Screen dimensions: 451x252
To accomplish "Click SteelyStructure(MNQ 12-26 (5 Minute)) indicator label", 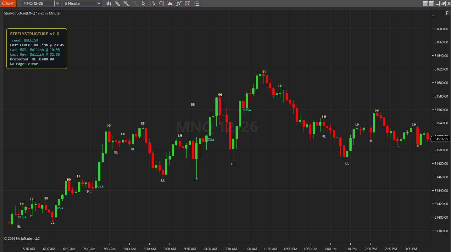I will (x=33, y=13).
